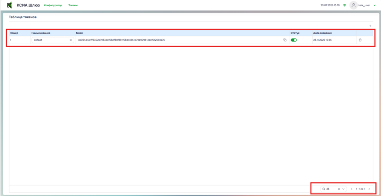
Task: Clear the page size value 25
Action: pyautogui.click(x=339, y=189)
